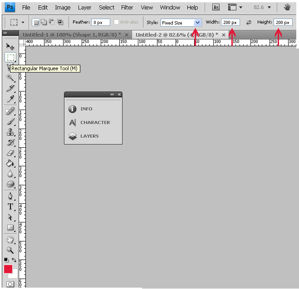The height and width of the screenshot is (289, 299).
Task: Open the tool preset picker arrow
Action: point(23,22)
